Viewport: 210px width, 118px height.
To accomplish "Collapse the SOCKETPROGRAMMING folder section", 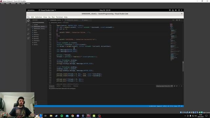I will coord(38,23).
